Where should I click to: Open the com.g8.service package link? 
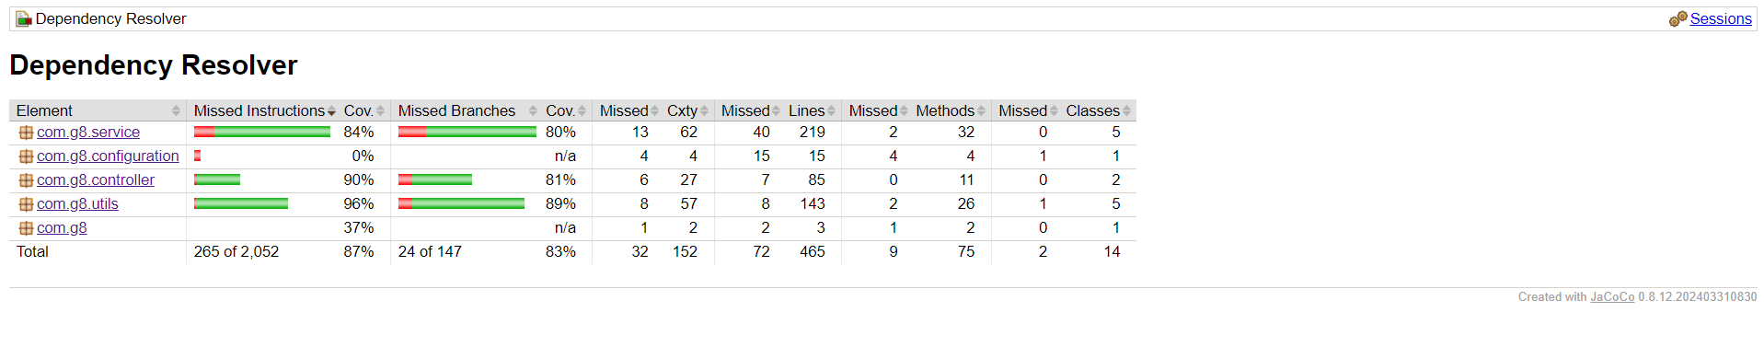click(x=88, y=133)
